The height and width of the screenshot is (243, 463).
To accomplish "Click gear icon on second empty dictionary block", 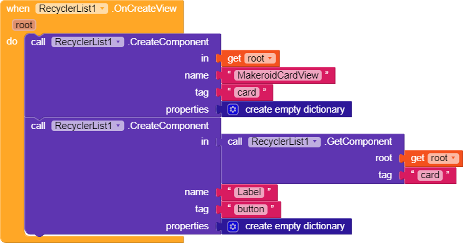I will coord(233,226).
